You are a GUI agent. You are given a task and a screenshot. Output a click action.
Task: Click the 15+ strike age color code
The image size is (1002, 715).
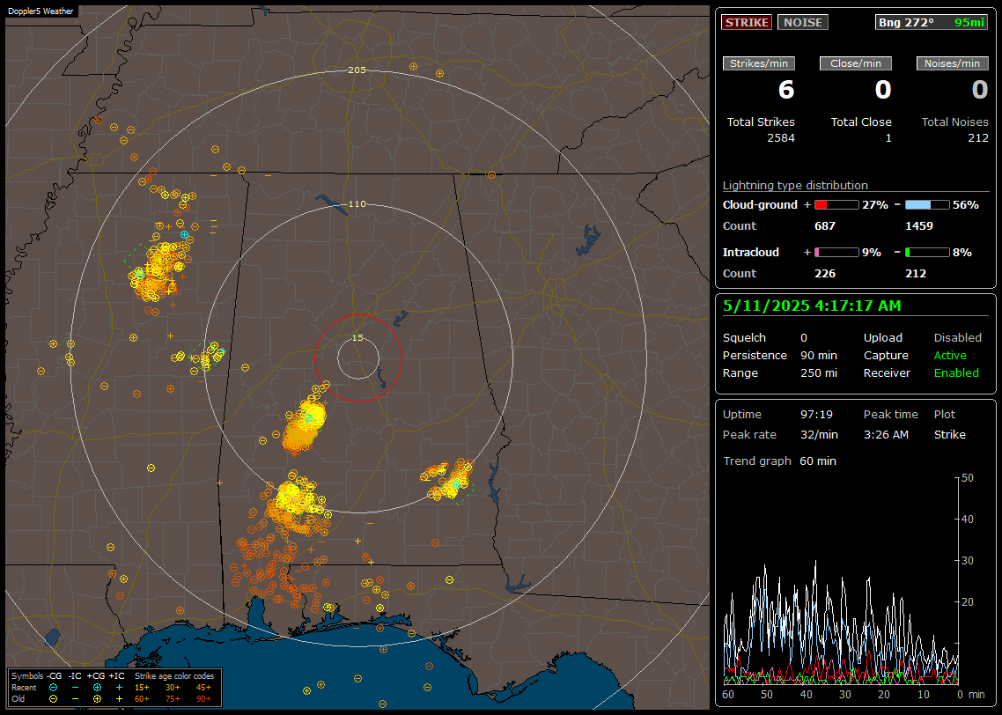pyautogui.click(x=142, y=688)
